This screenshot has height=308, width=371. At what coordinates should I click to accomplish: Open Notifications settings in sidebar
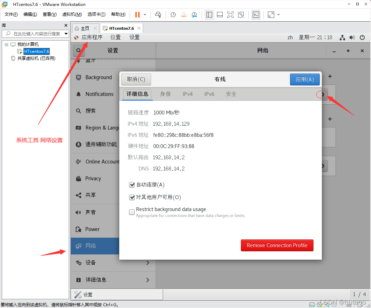pos(95,94)
